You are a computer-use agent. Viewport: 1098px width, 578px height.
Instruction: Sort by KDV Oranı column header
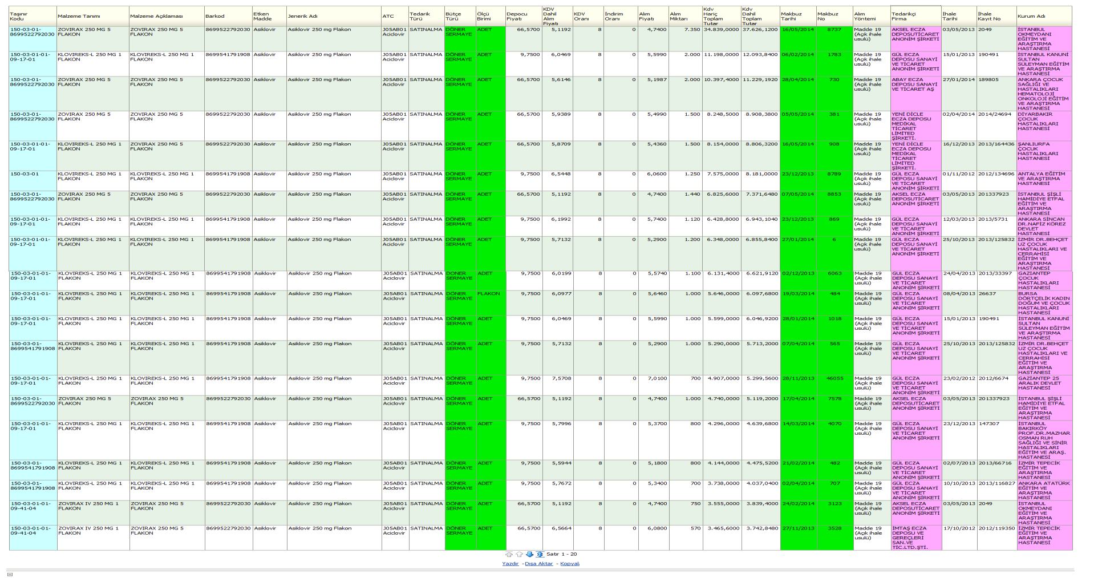click(x=588, y=16)
